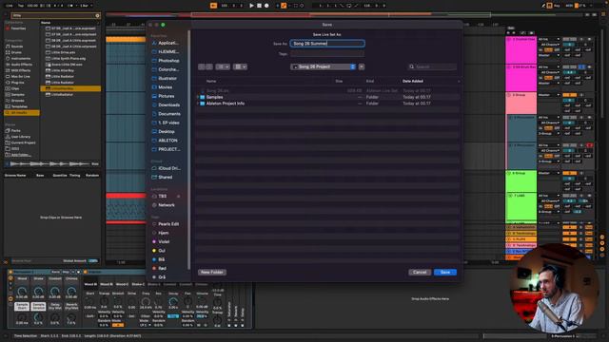Select Plug-ins category in Ableton browser
Image resolution: width=609 pixels, height=342 pixels.
point(15,83)
